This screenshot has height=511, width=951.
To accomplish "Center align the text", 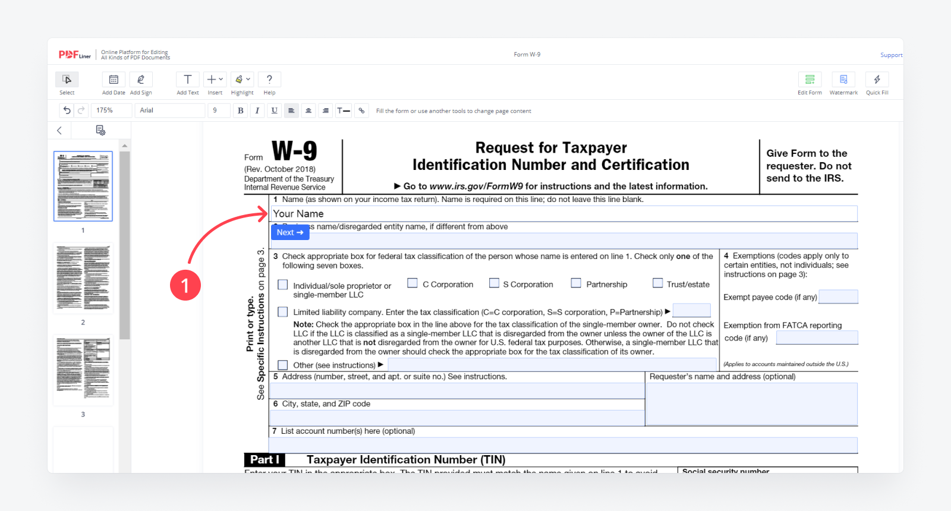I will pyautogui.click(x=308, y=111).
